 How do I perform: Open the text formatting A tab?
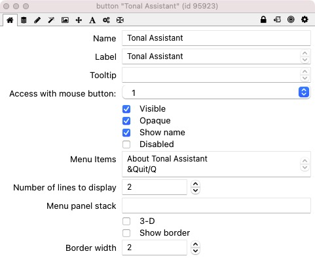click(92, 20)
